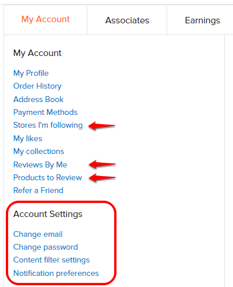View Order History
The image size is (233, 287).
[x=37, y=86]
